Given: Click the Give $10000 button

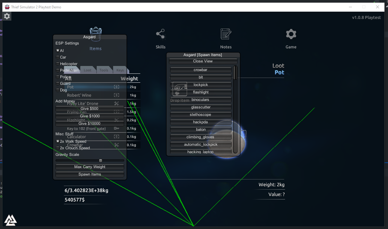Looking at the screenshot, I should 90,123.
